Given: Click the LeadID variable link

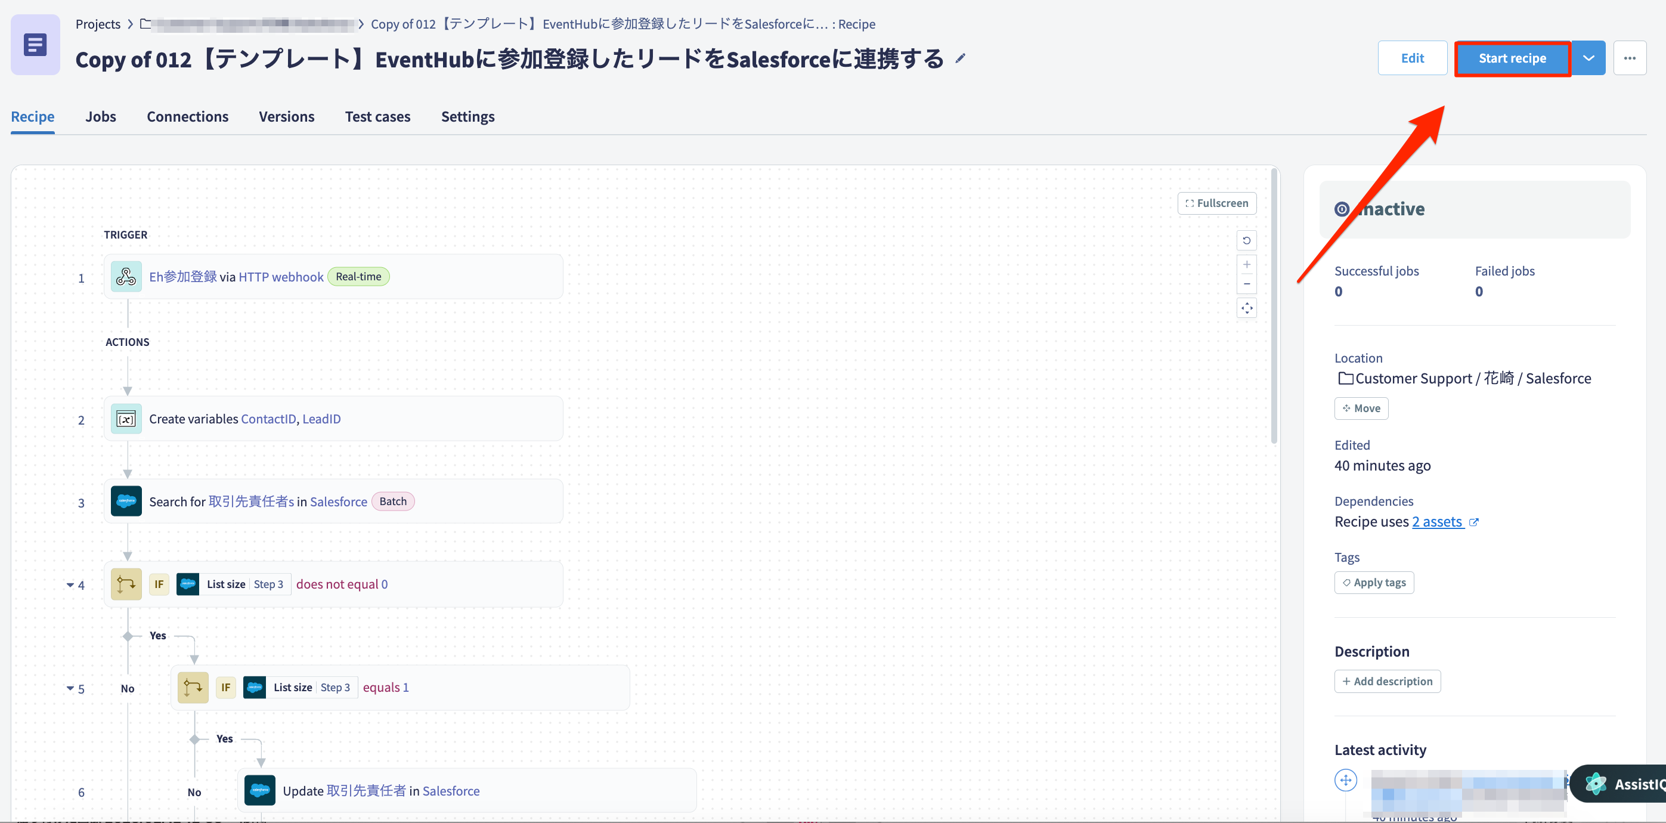Looking at the screenshot, I should 321,419.
